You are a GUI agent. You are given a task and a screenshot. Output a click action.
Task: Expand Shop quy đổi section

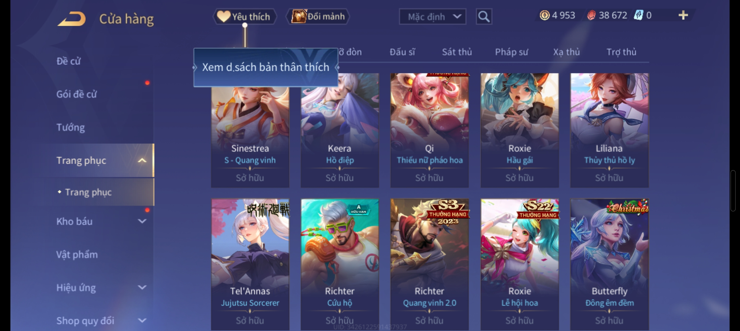click(x=142, y=320)
